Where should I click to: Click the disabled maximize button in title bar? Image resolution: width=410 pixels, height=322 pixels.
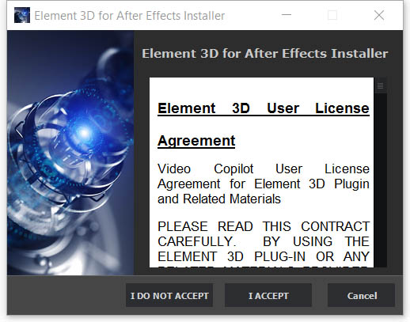click(x=332, y=15)
